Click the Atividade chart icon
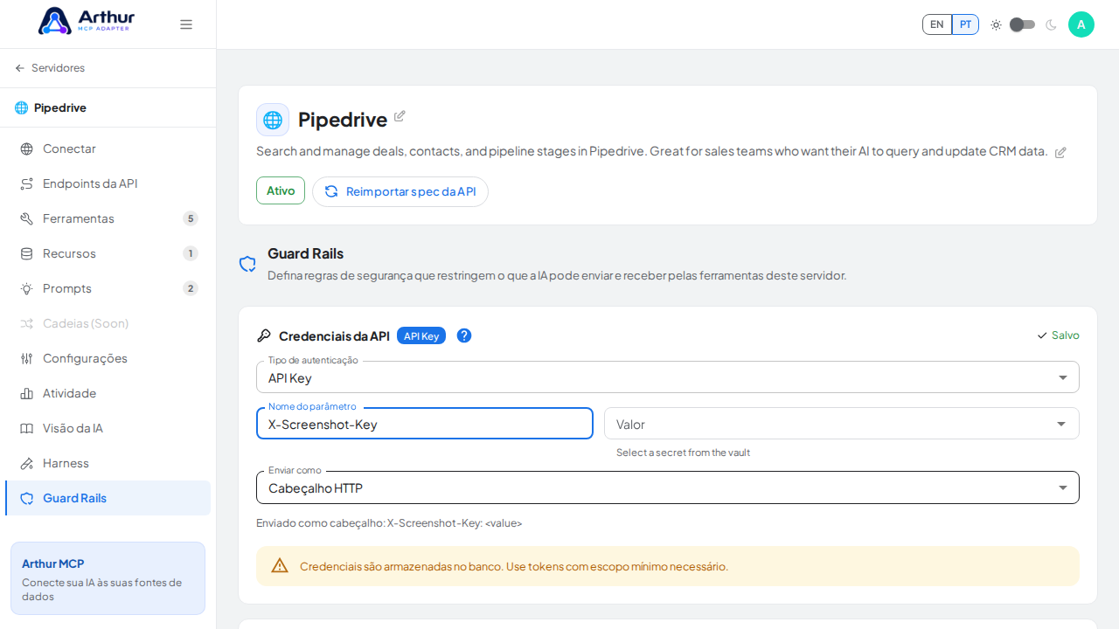This screenshot has height=629, width=1119. click(x=26, y=393)
